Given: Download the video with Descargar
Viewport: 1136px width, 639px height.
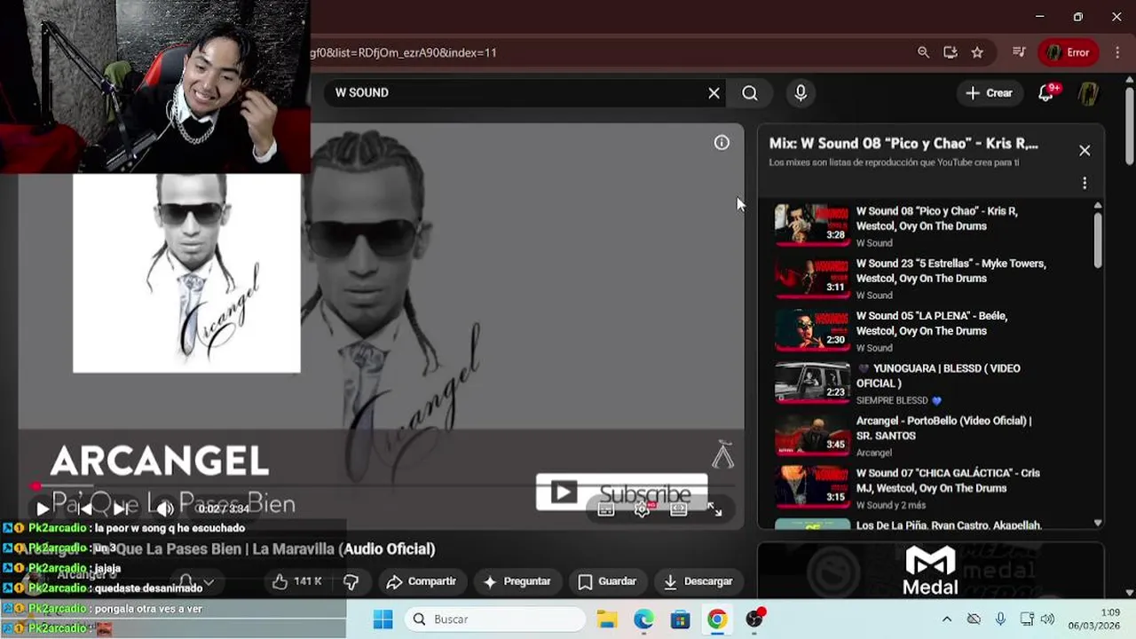Looking at the screenshot, I should click(698, 581).
